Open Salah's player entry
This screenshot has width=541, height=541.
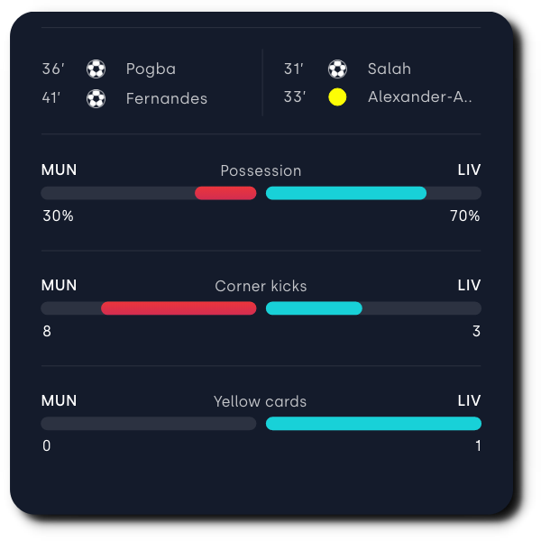pos(390,69)
